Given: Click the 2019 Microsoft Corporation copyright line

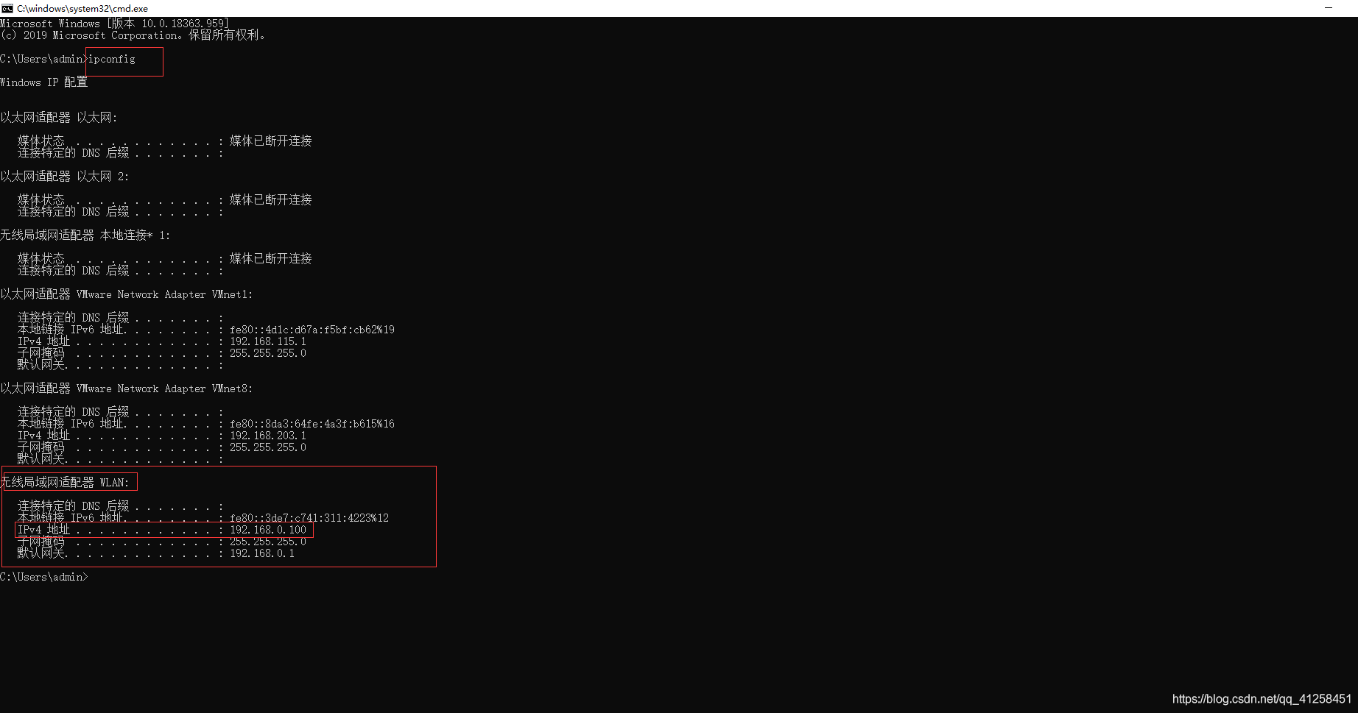Looking at the screenshot, I should (x=133, y=35).
